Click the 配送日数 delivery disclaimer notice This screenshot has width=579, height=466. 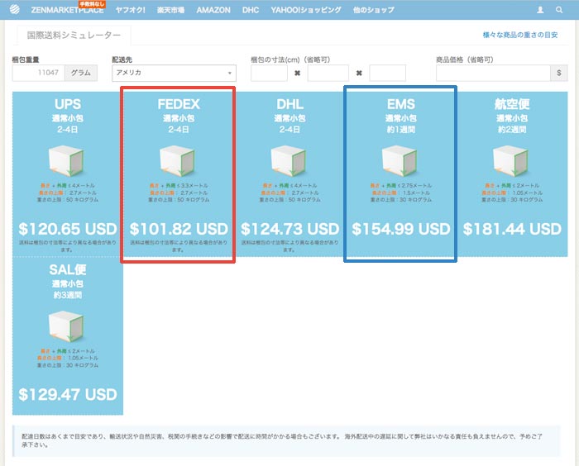(x=286, y=441)
